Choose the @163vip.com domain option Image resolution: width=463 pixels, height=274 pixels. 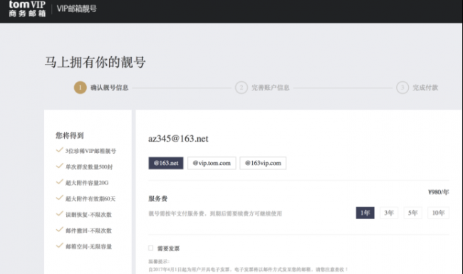[263, 163]
